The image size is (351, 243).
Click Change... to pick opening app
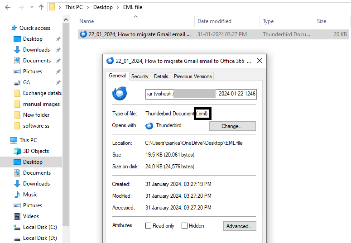coord(232,126)
